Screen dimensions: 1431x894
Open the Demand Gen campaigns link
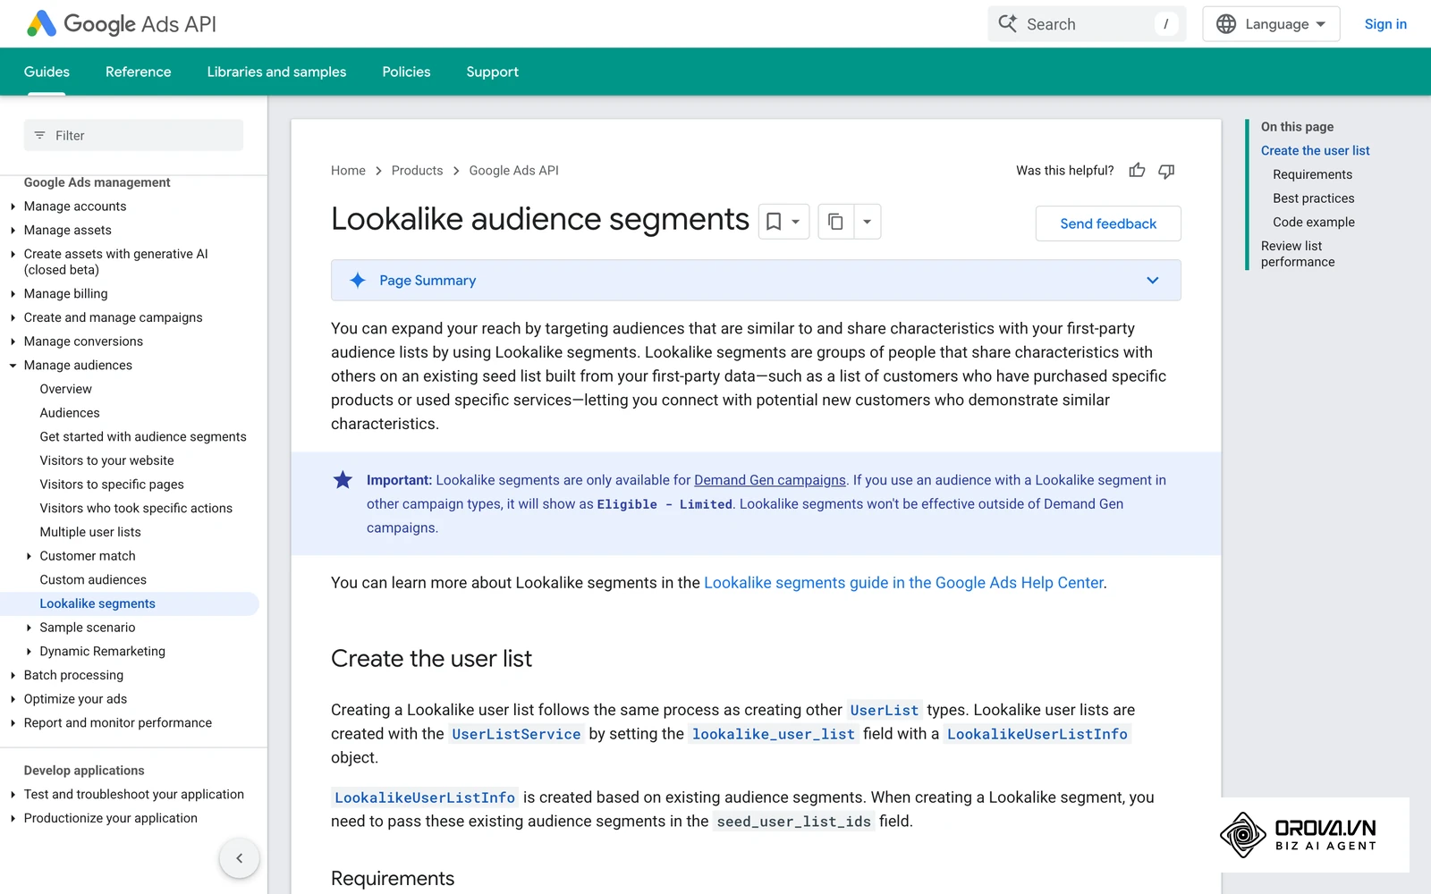(x=770, y=480)
